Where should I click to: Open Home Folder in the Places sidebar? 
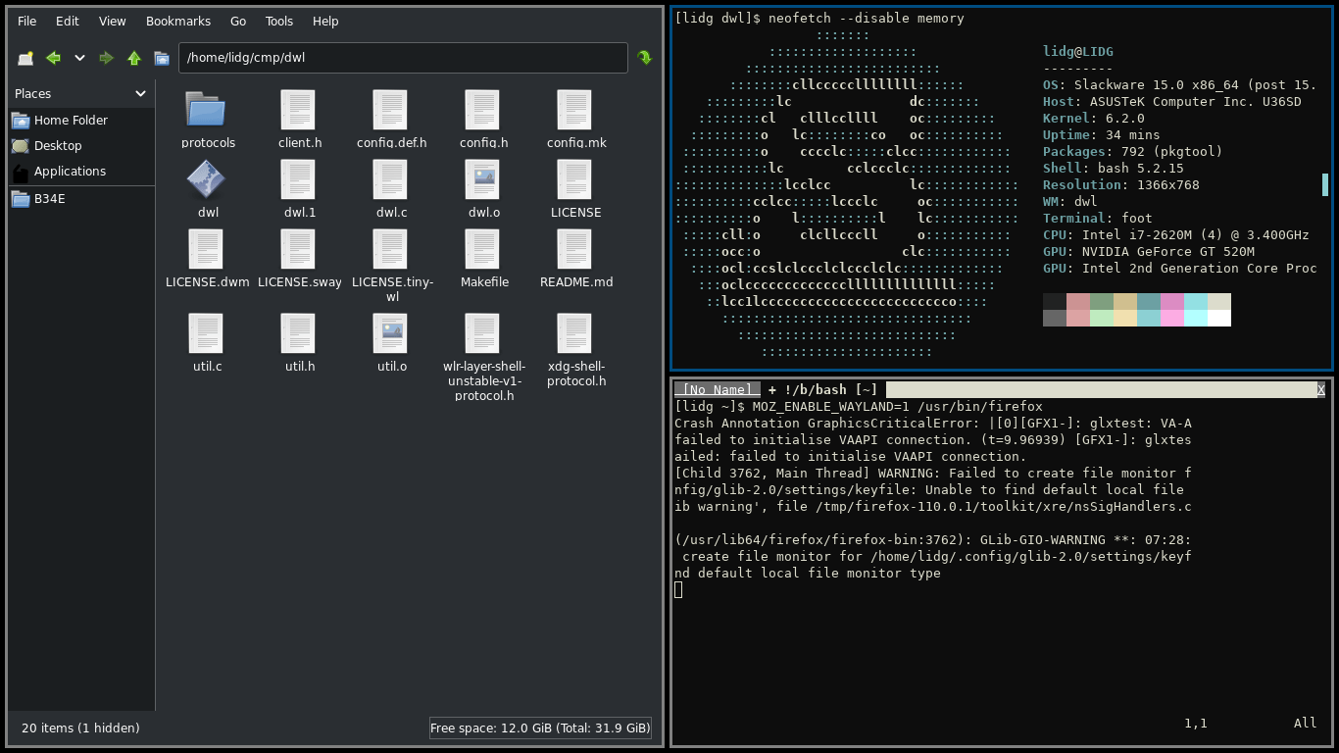click(x=80, y=121)
